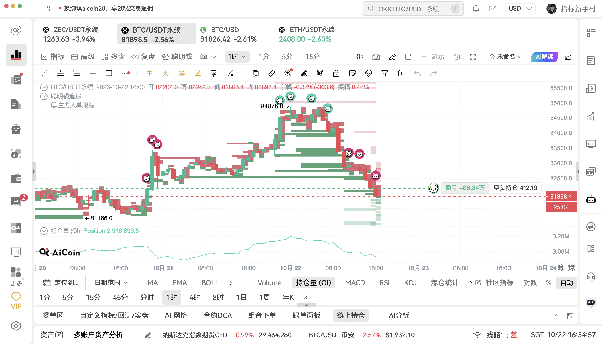Open the ETF icon in right sidebar
The width and height of the screenshot is (602, 344).
(x=591, y=172)
